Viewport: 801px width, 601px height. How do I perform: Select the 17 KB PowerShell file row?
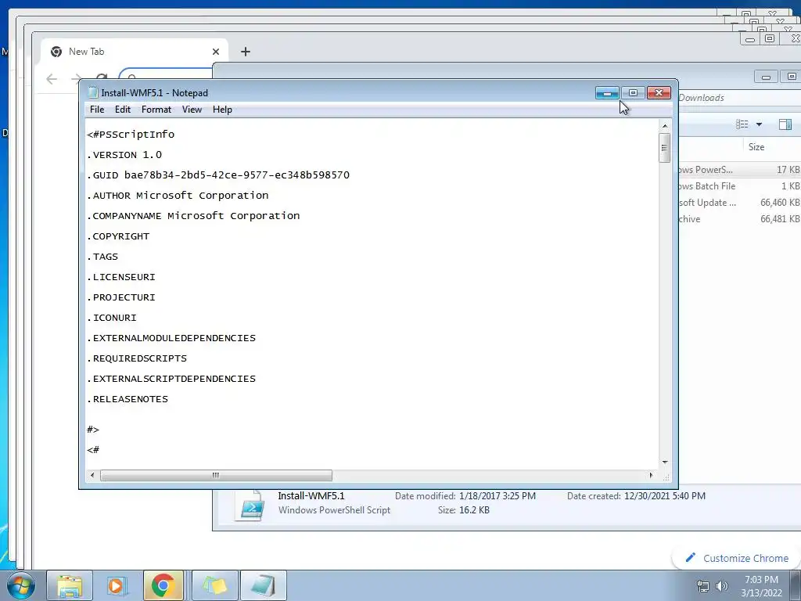[x=740, y=170]
